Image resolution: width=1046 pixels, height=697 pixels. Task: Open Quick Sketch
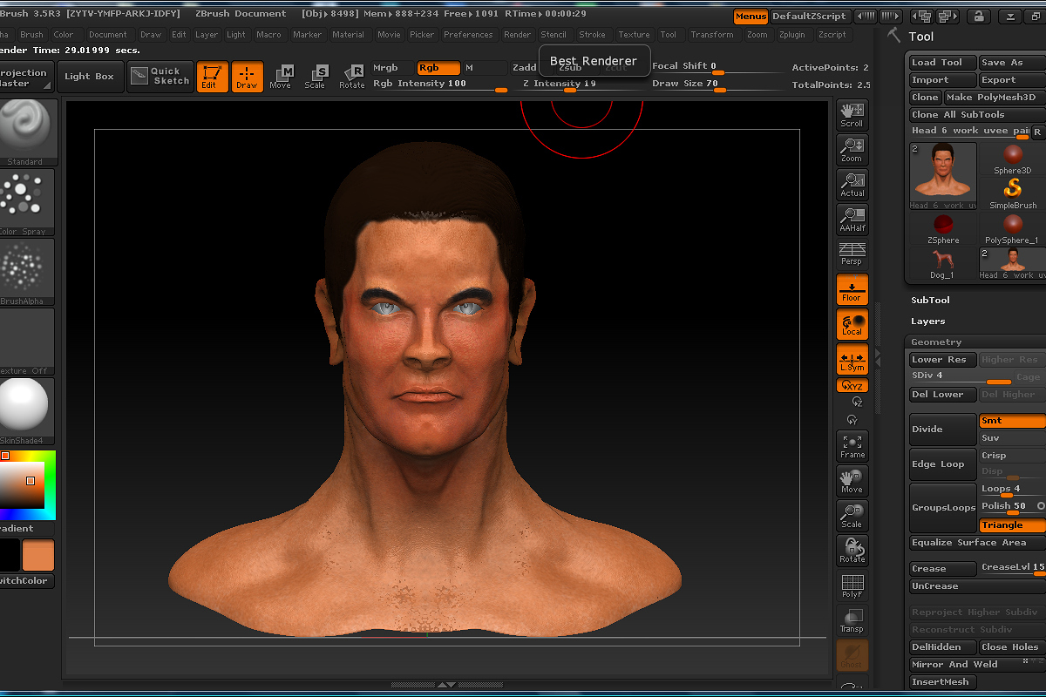[160, 76]
